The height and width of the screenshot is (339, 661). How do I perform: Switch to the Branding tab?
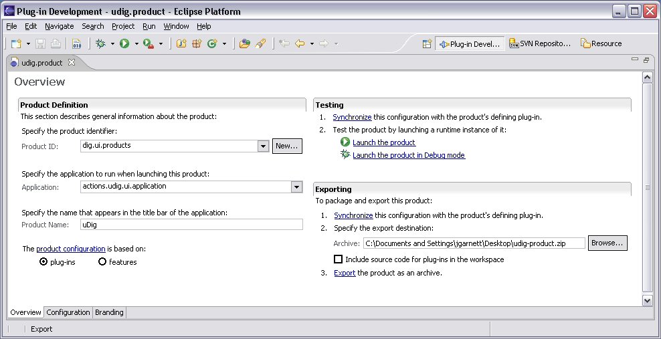pyautogui.click(x=108, y=312)
